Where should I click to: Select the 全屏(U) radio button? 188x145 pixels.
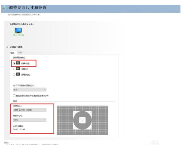click(x=14, y=69)
